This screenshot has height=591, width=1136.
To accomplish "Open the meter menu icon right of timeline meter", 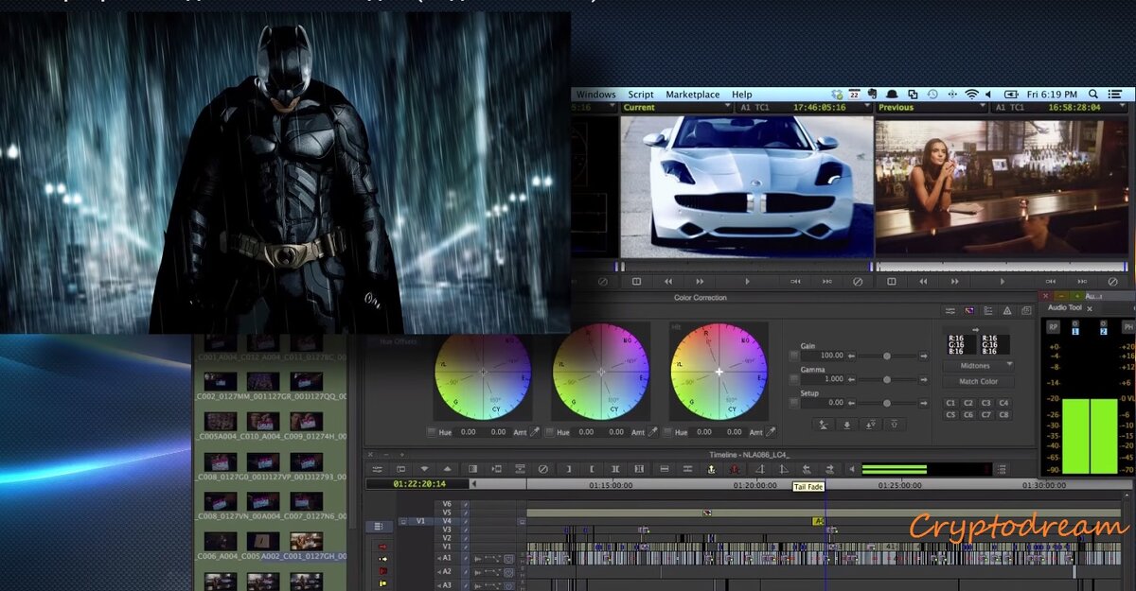I will pyautogui.click(x=1002, y=469).
